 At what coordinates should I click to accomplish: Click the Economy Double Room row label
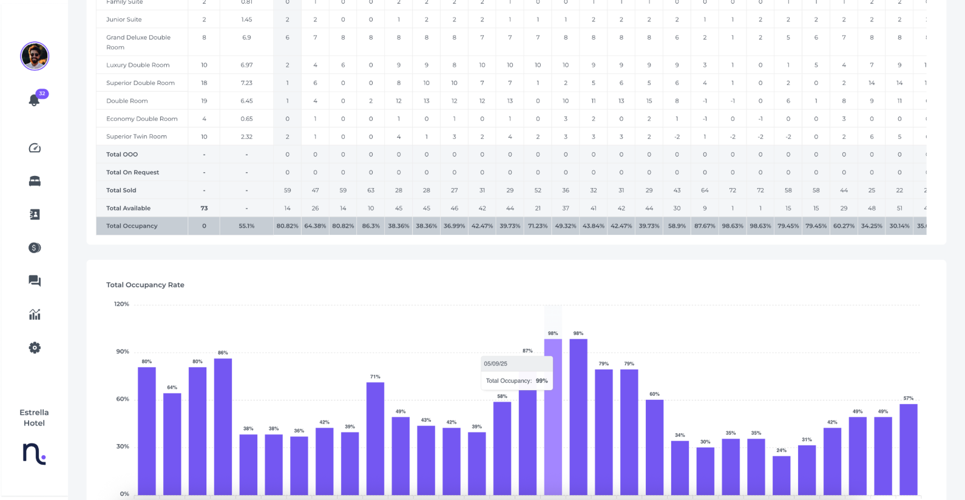coord(142,119)
